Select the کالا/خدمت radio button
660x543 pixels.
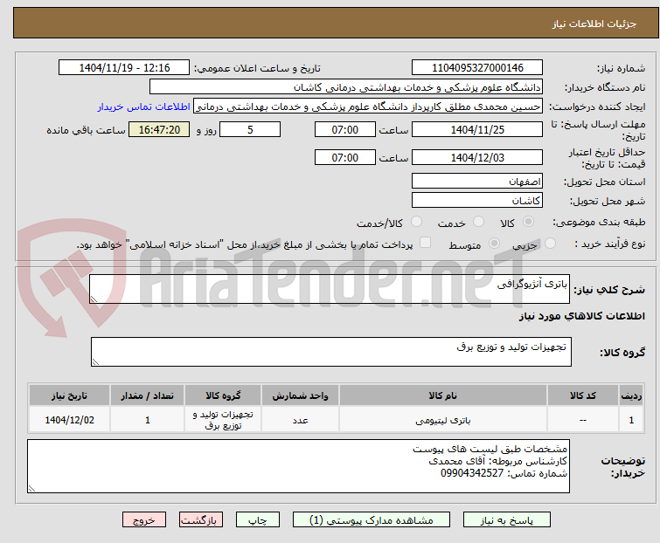click(416, 222)
